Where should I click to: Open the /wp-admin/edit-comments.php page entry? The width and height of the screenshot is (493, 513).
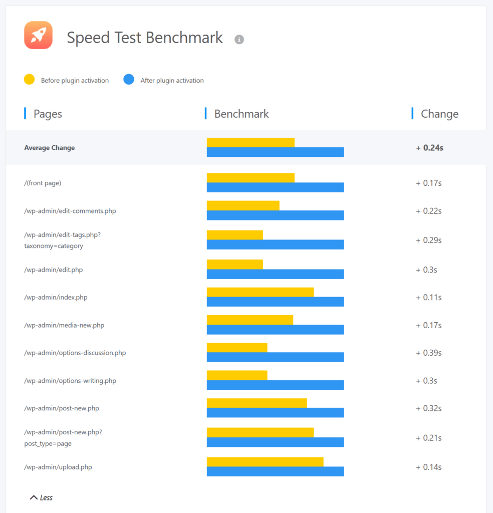click(x=70, y=211)
